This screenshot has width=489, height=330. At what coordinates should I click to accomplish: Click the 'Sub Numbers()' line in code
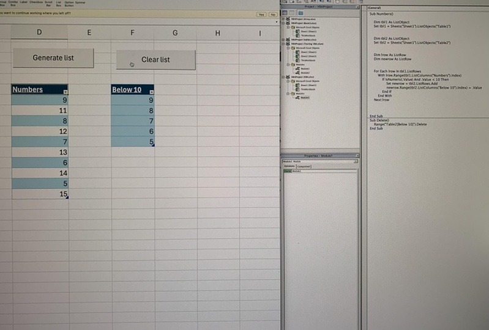point(381,14)
